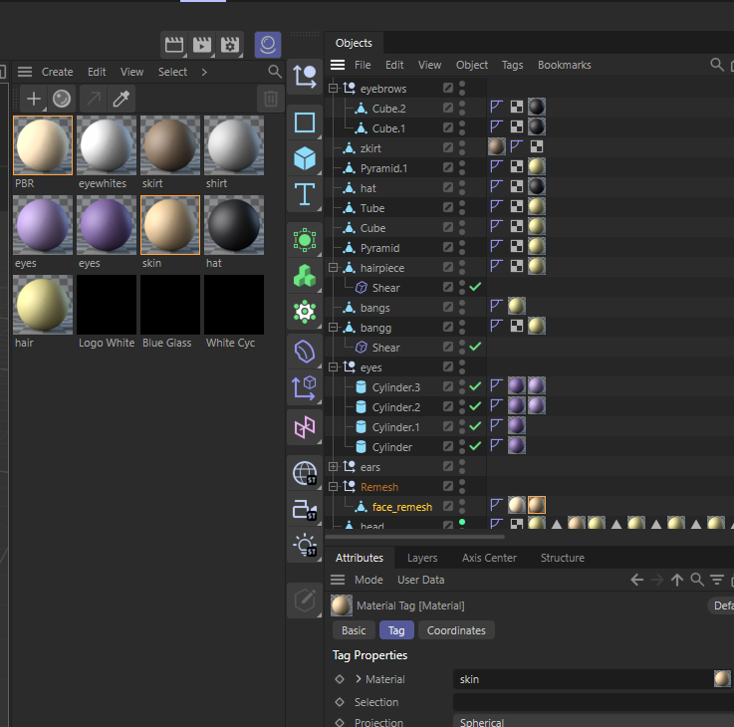
Task: Select the hair material swatch
Action: point(43,305)
